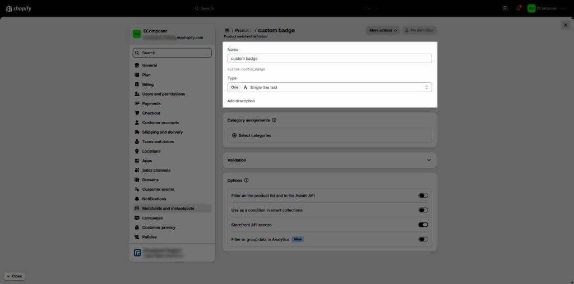
Task: Toggle Use as a condition in smart collections
Action: pyautogui.click(x=423, y=210)
